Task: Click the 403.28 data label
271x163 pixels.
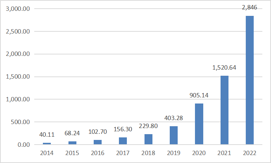Action: (x=173, y=118)
